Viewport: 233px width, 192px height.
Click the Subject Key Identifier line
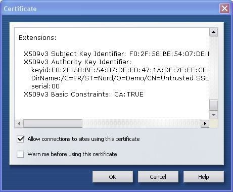(117, 54)
